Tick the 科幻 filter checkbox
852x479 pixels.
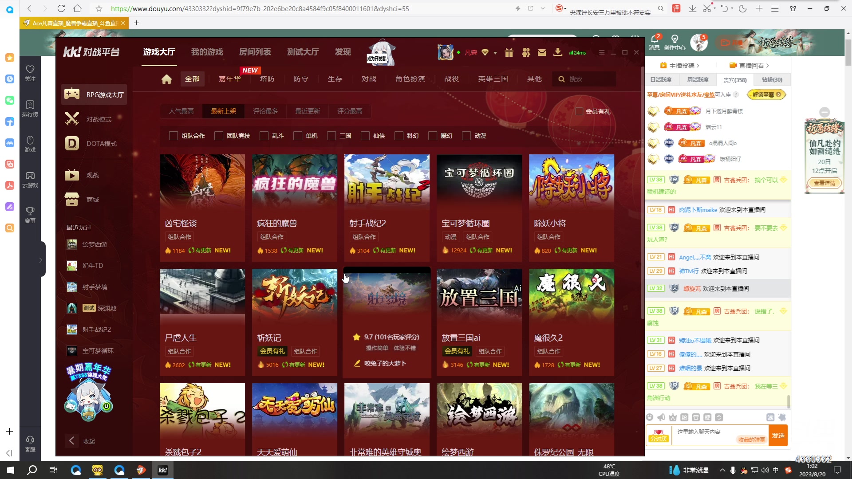pyautogui.click(x=399, y=136)
